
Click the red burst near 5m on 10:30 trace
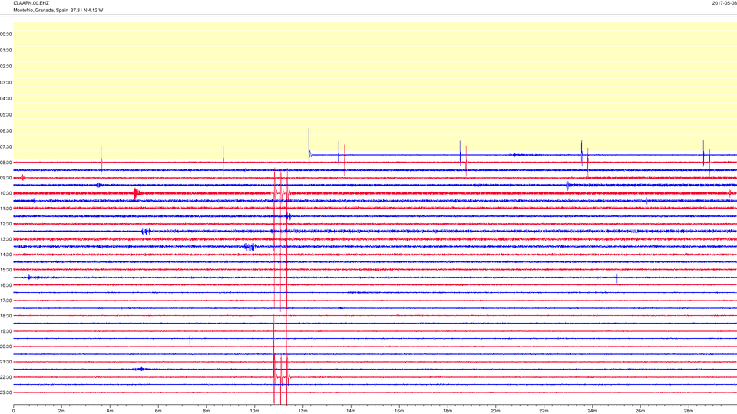[137, 193]
